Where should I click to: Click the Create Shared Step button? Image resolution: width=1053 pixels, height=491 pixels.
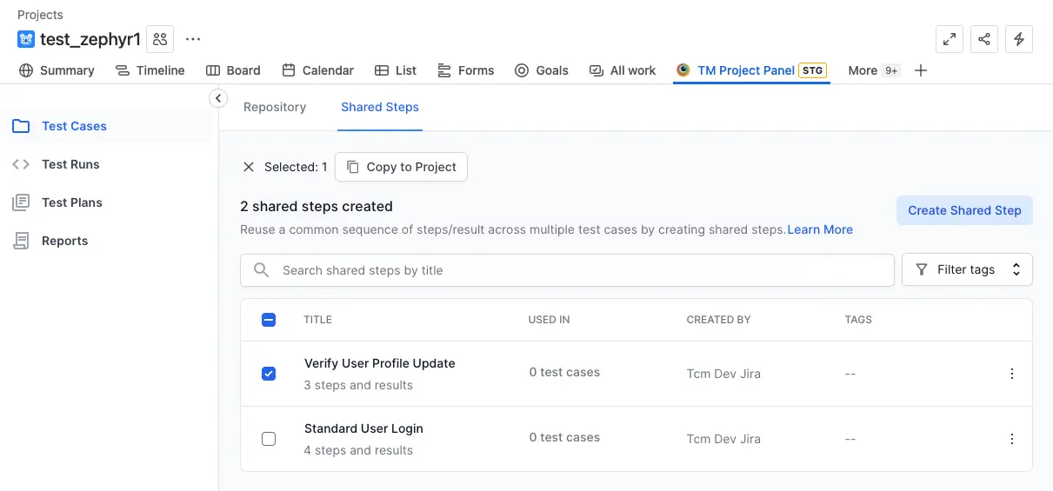[964, 210]
